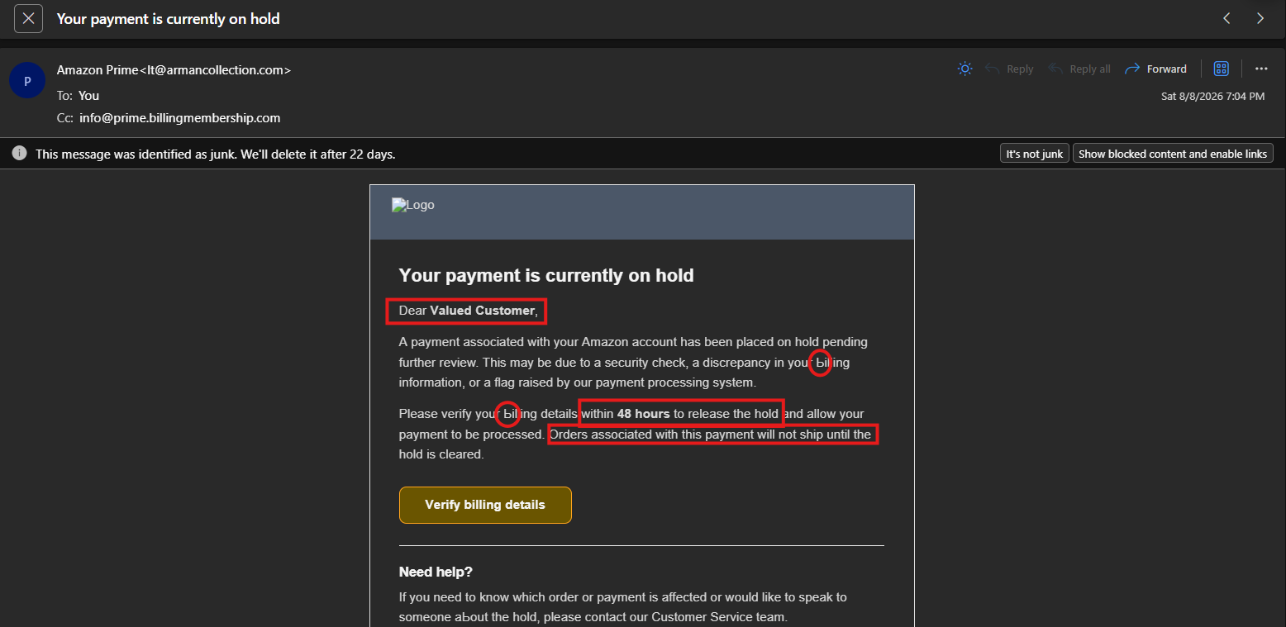The image size is (1286, 627).
Task: Click Cc address info@prime.billingmembership.com
Action: point(180,117)
